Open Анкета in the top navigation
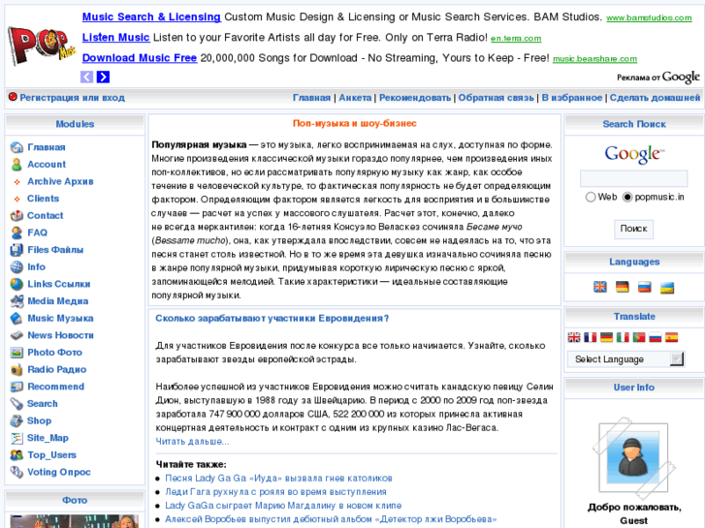 tap(355, 98)
